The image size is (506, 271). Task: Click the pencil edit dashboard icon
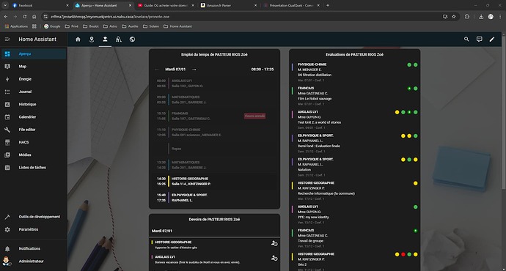click(x=492, y=40)
